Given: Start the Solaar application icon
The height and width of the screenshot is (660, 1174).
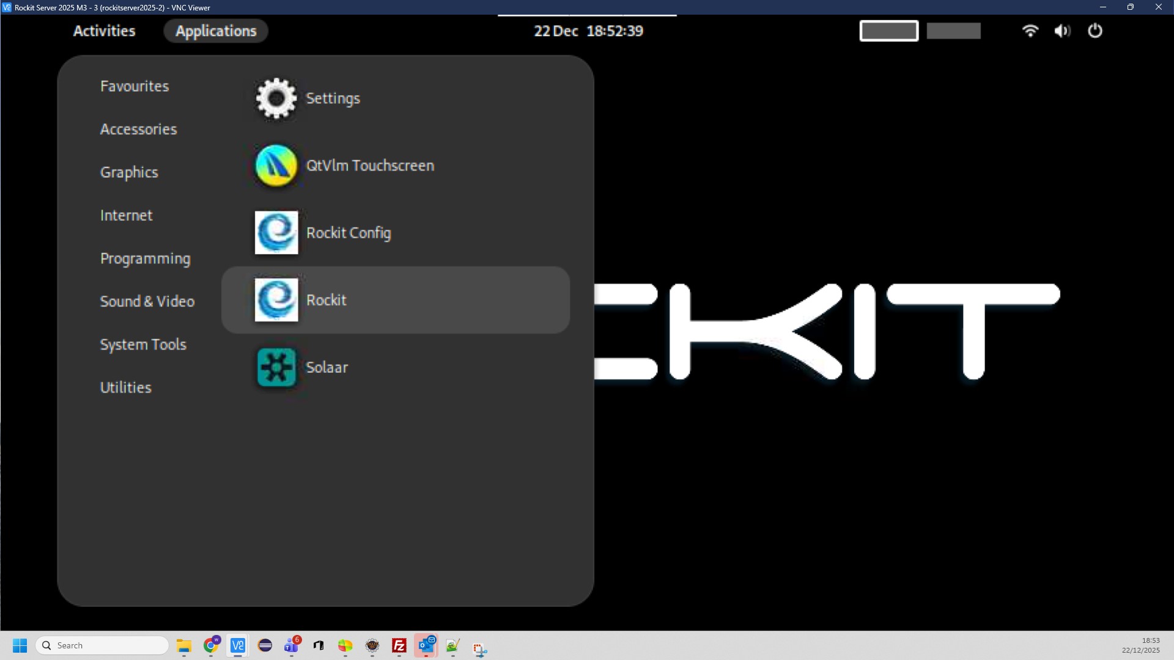Looking at the screenshot, I should (x=276, y=367).
